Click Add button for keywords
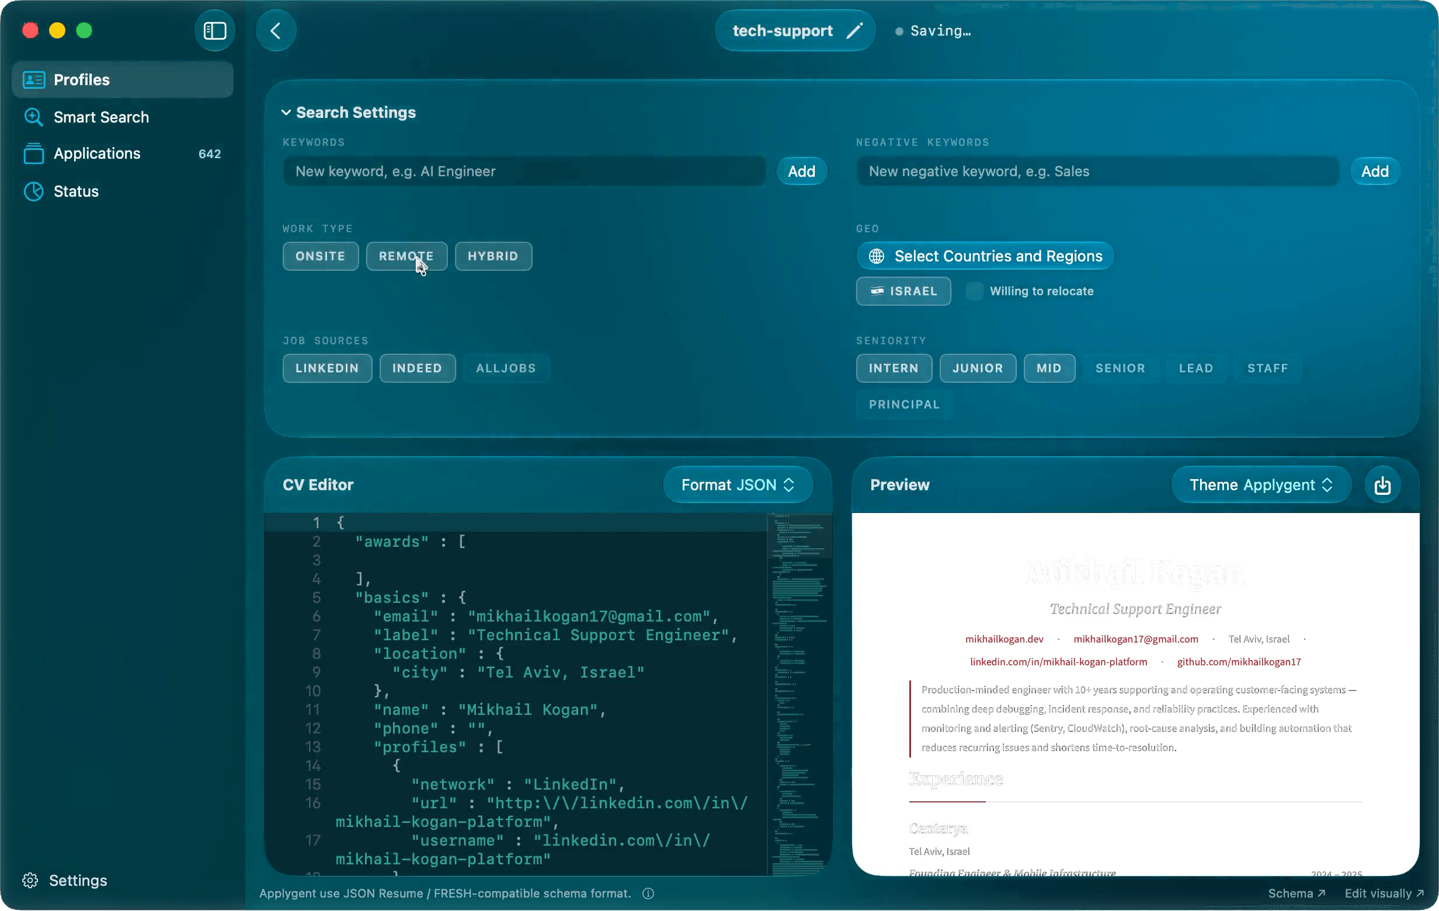 click(x=801, y=172)
